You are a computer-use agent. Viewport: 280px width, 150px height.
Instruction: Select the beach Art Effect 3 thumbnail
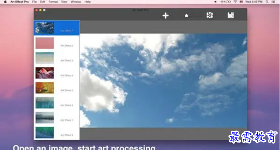coord(45,58)
